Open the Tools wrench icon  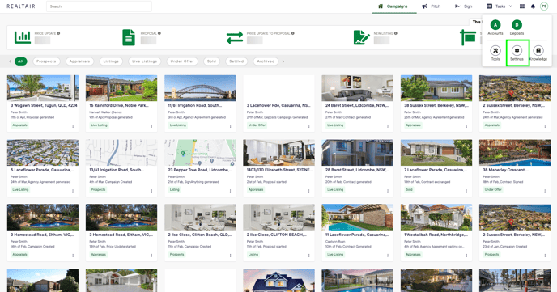tap(495, 50)
